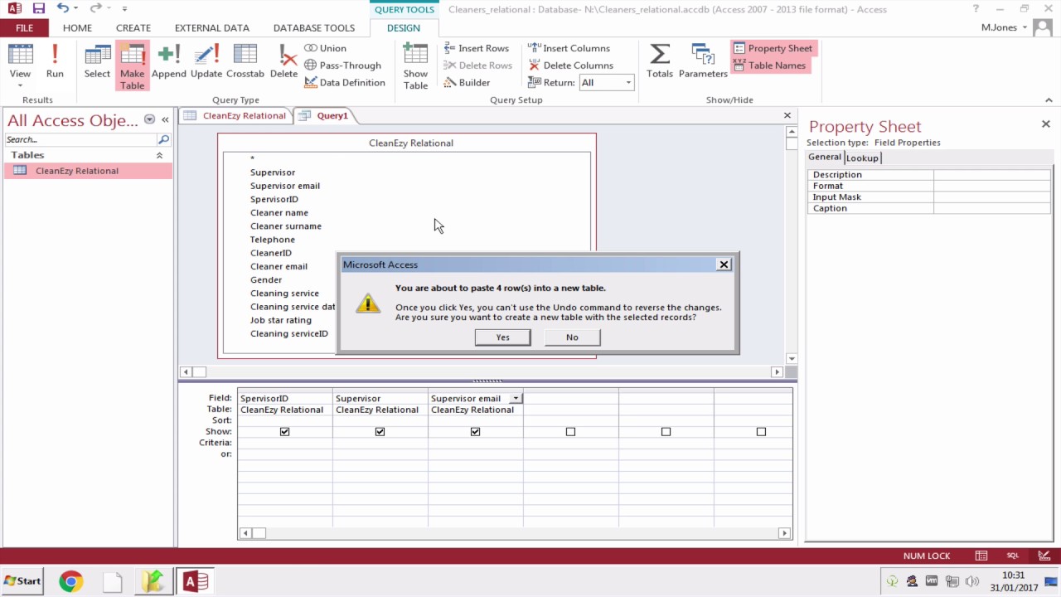Customize Quick Access Toolbar dropdown
1061x597 pixels.
point(124,9)
